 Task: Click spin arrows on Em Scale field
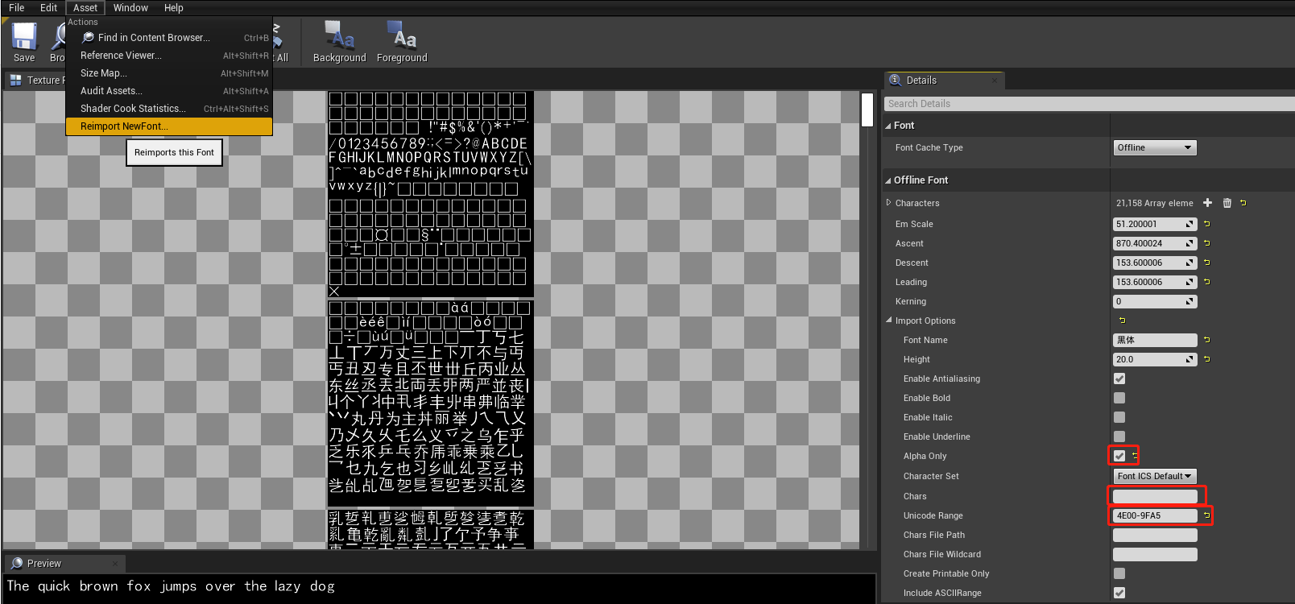point(1189,224)
